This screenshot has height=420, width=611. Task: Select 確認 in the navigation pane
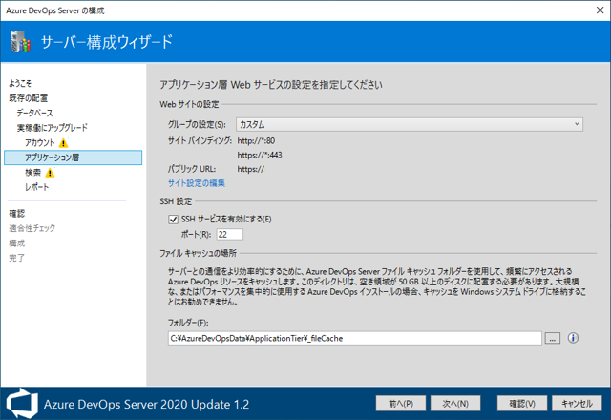coord(17,214)
